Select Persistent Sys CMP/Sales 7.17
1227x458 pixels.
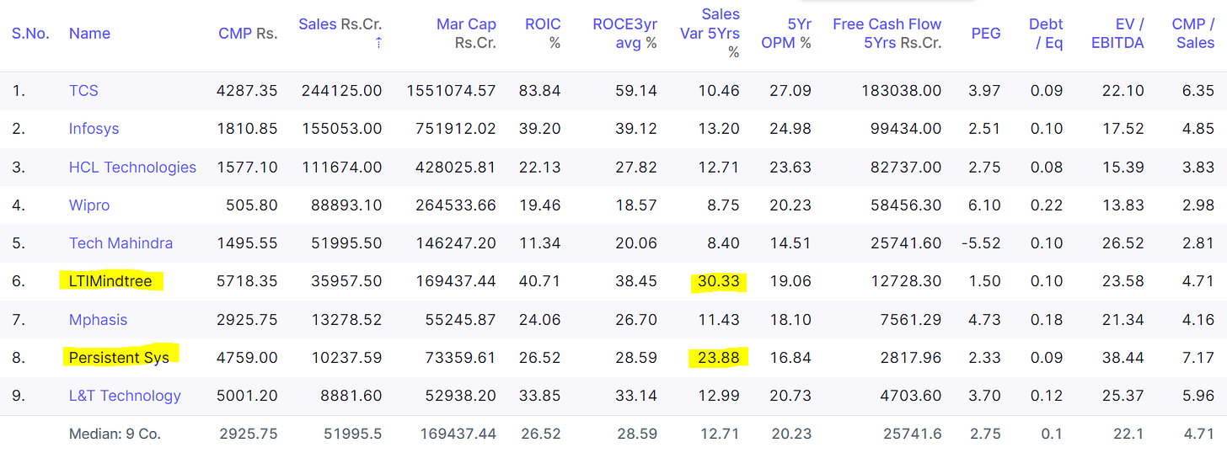pos(1198,358)
